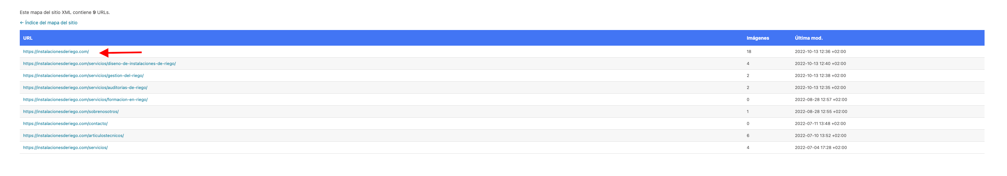The width and height of the screenshot is (1007, 176).
Task: Click the 2022-08-28 12:57 modification date
Action: pyautogui.click(x=821, y=100)
